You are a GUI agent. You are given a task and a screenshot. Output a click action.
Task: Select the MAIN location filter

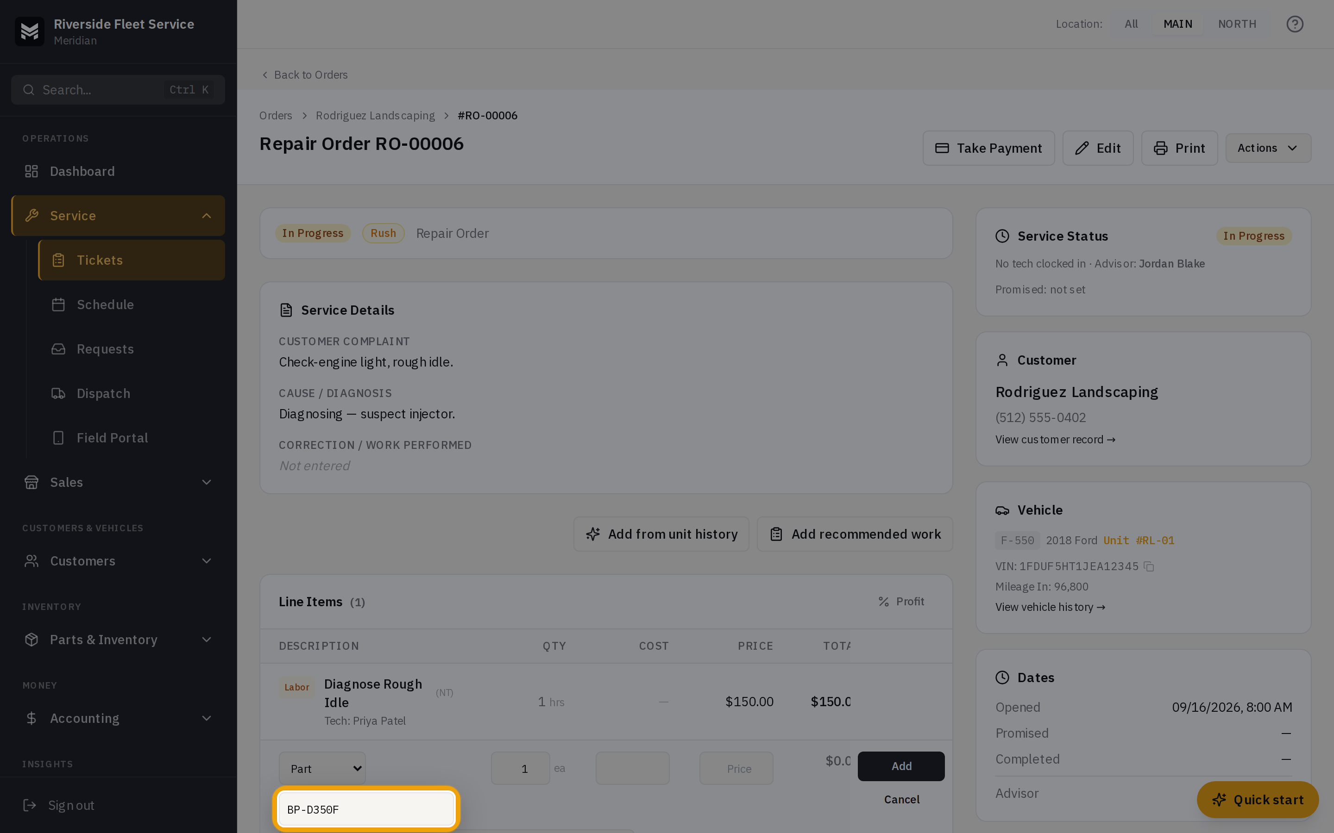(1178, 24)
